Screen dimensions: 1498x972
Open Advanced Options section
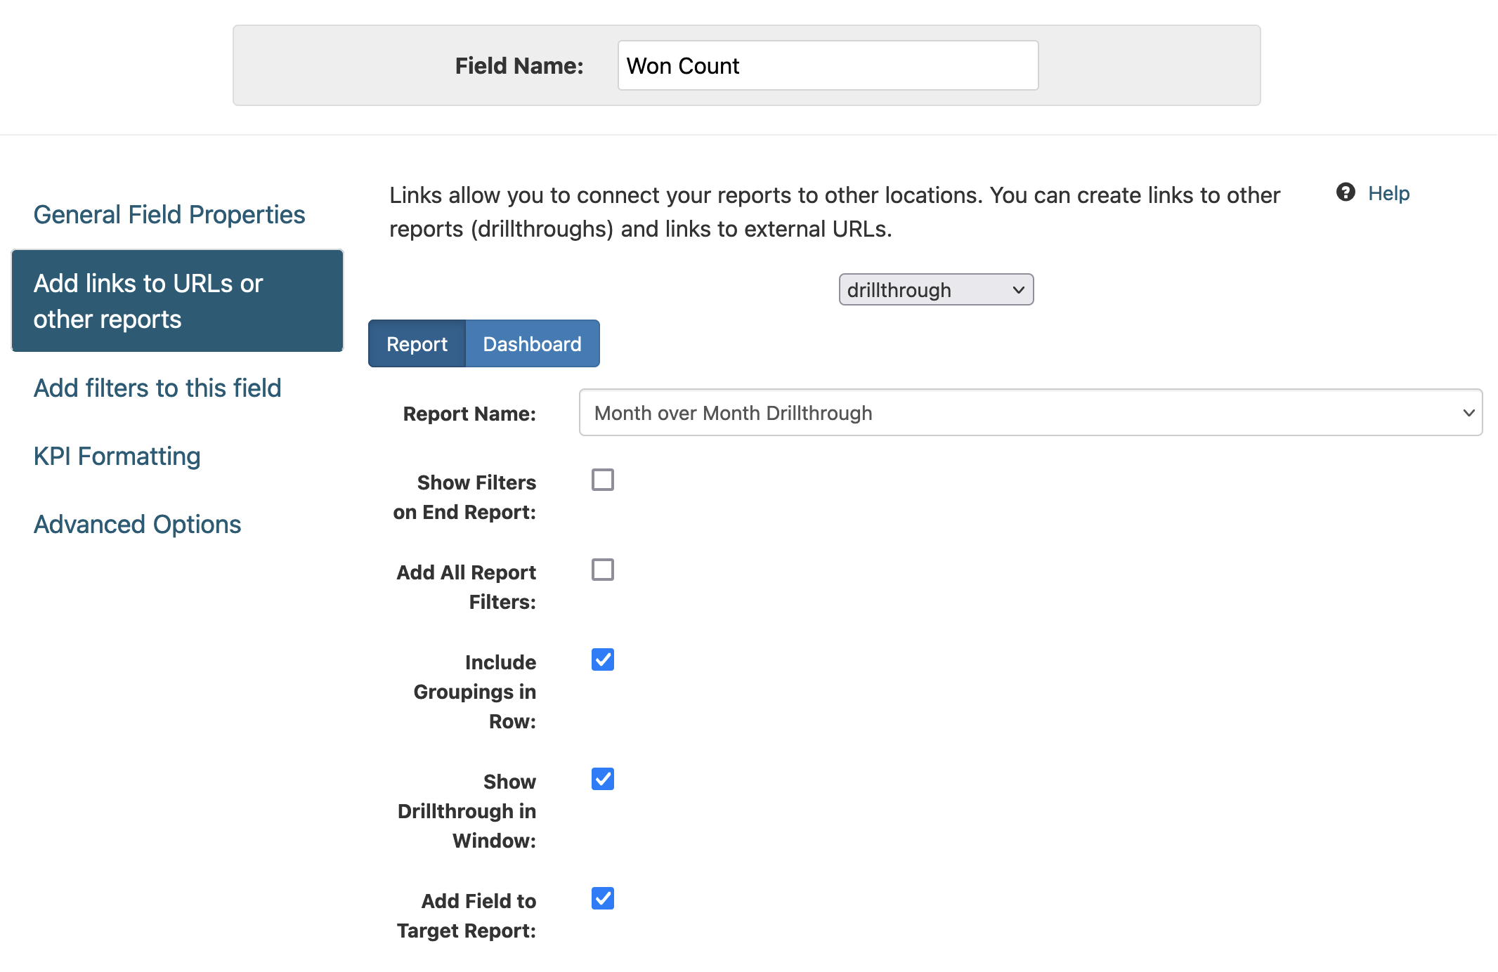pos(137,524)
